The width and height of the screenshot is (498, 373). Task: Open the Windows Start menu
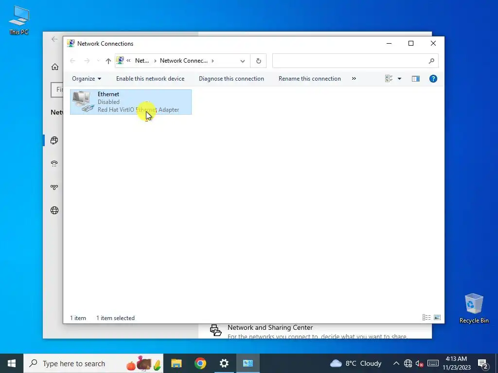12,363
